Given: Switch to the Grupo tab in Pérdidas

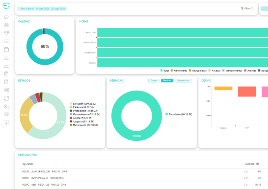Looking at the screenshot, I should coord(154,81).
